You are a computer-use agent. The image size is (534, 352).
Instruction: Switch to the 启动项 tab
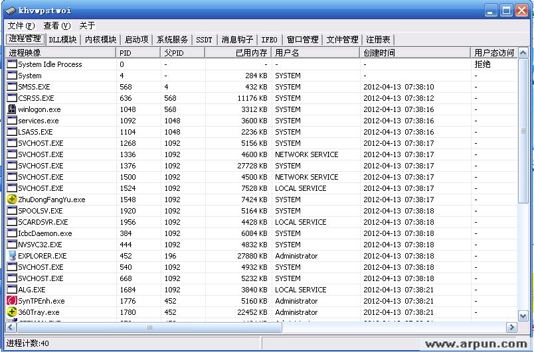[x=136, y=40]
